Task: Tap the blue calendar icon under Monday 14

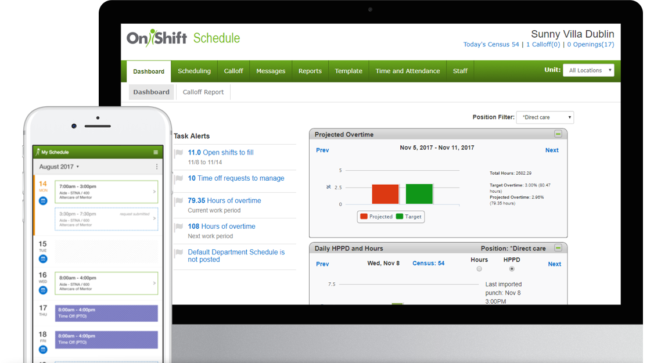Action: [x=43, y=201]
